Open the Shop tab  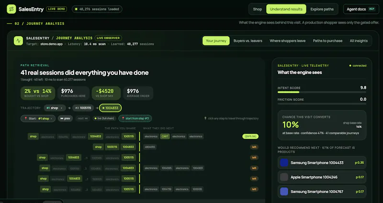[x=258, y=9]
